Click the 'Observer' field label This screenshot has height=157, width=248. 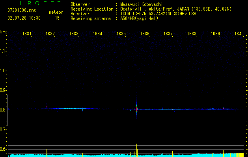click(x=80, y=4)
